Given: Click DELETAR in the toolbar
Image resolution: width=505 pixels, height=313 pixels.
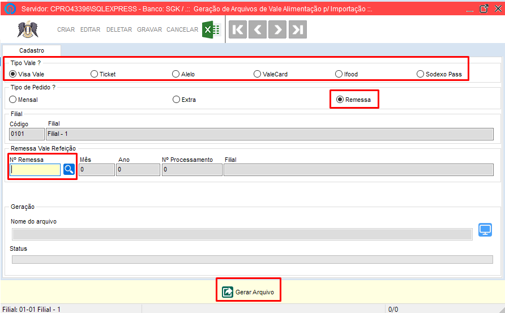Looking at the screenshot, I should [x=119, y=29].
